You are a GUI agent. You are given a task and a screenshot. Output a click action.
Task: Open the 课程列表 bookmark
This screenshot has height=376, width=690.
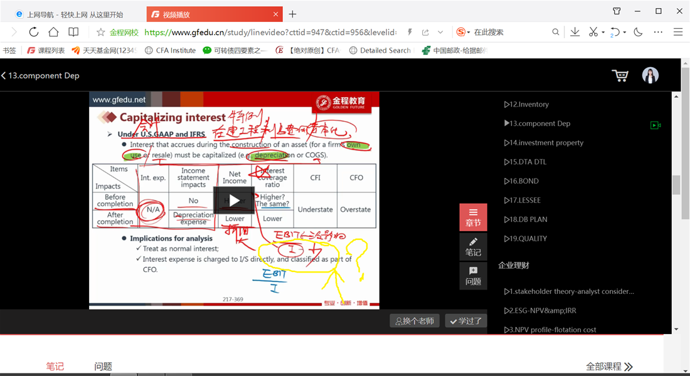tap(46, 51)
